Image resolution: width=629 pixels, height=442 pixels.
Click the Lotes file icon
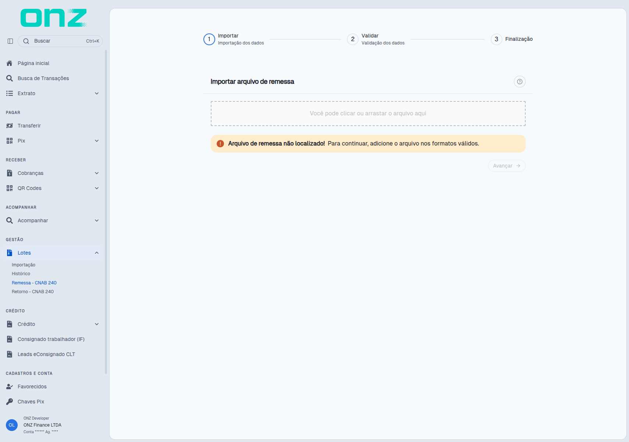(10, 253)
